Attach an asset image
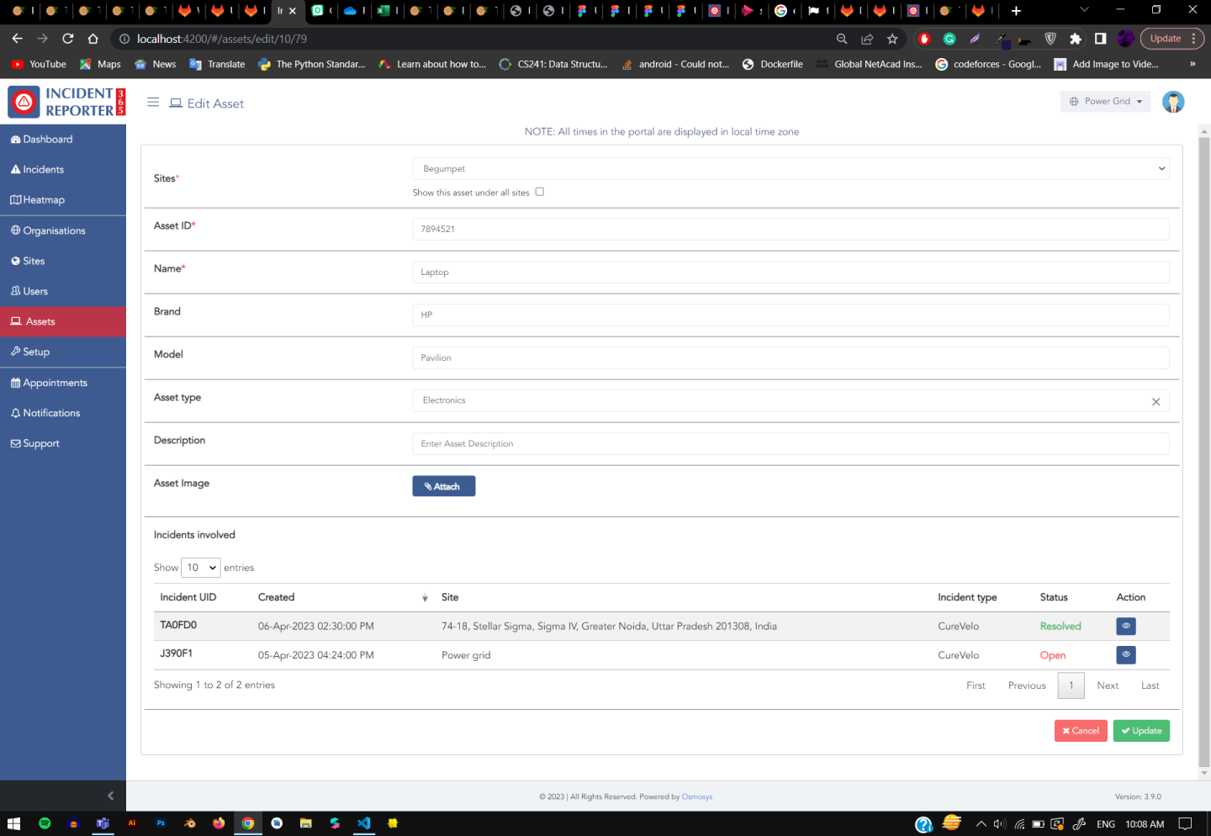 (443, 487)
